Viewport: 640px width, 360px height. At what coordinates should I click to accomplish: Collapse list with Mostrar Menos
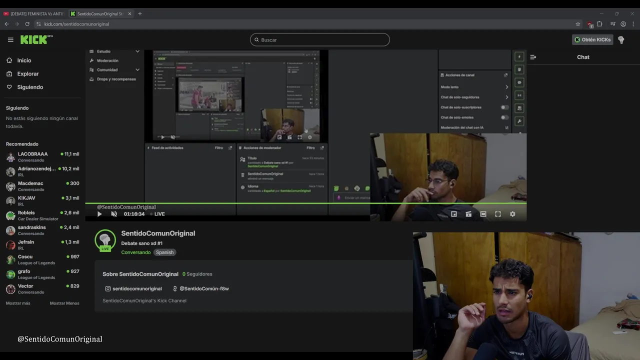point(64,303)
